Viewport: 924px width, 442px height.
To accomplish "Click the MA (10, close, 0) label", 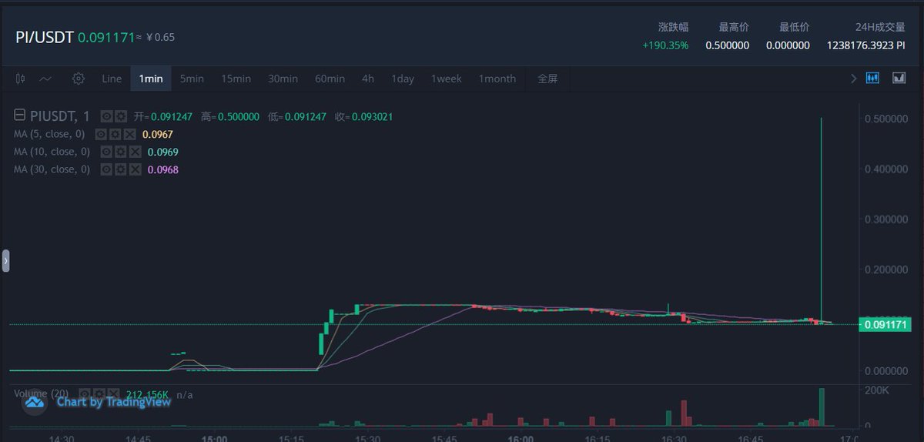I will 52,152.
